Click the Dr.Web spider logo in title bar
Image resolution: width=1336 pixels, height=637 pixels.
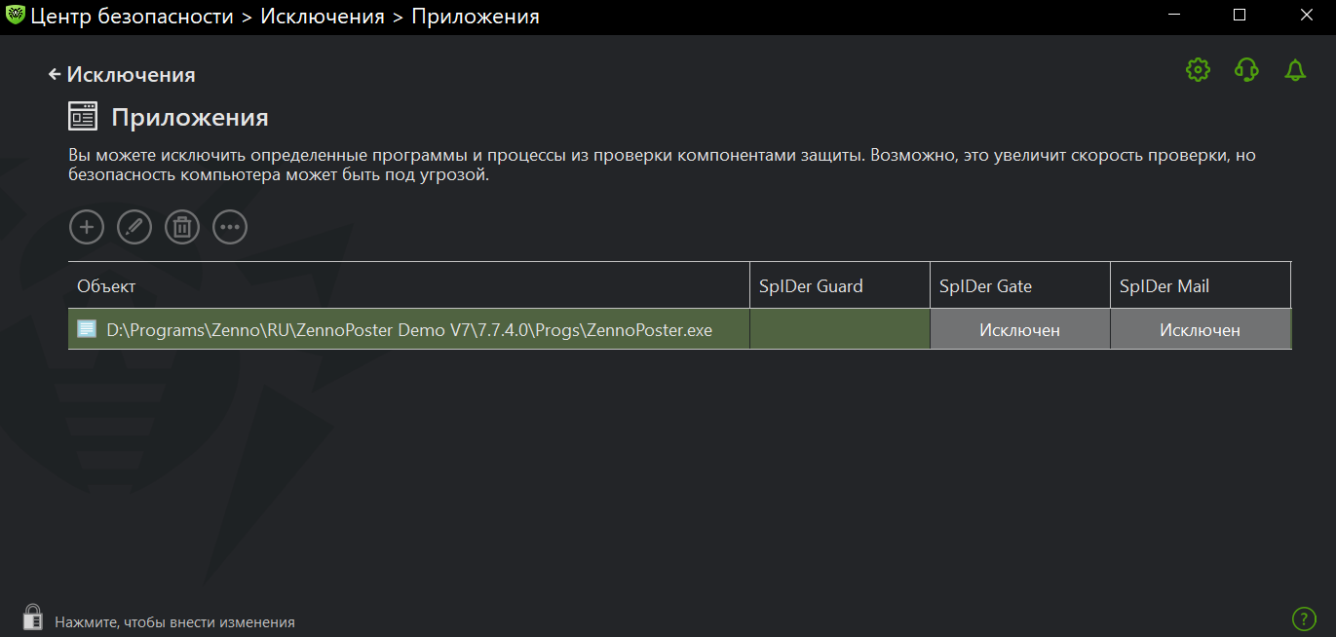click(x=15, y=17)
